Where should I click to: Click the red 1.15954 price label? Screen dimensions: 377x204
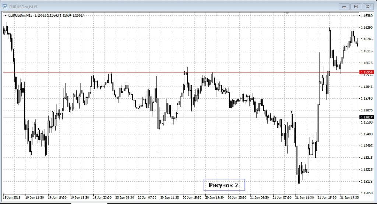pos(367,72)
